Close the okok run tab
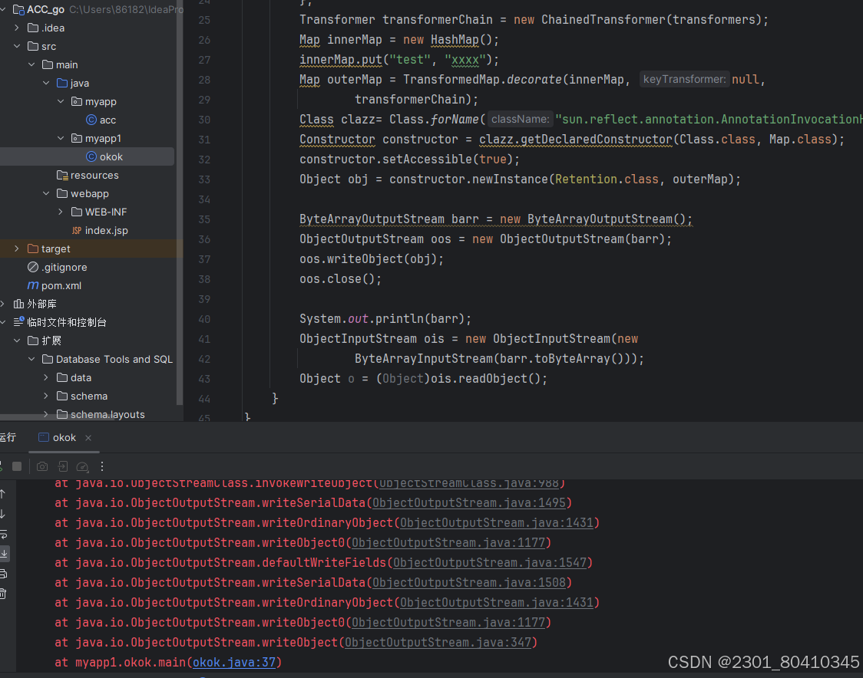 (x=88, y=438)
